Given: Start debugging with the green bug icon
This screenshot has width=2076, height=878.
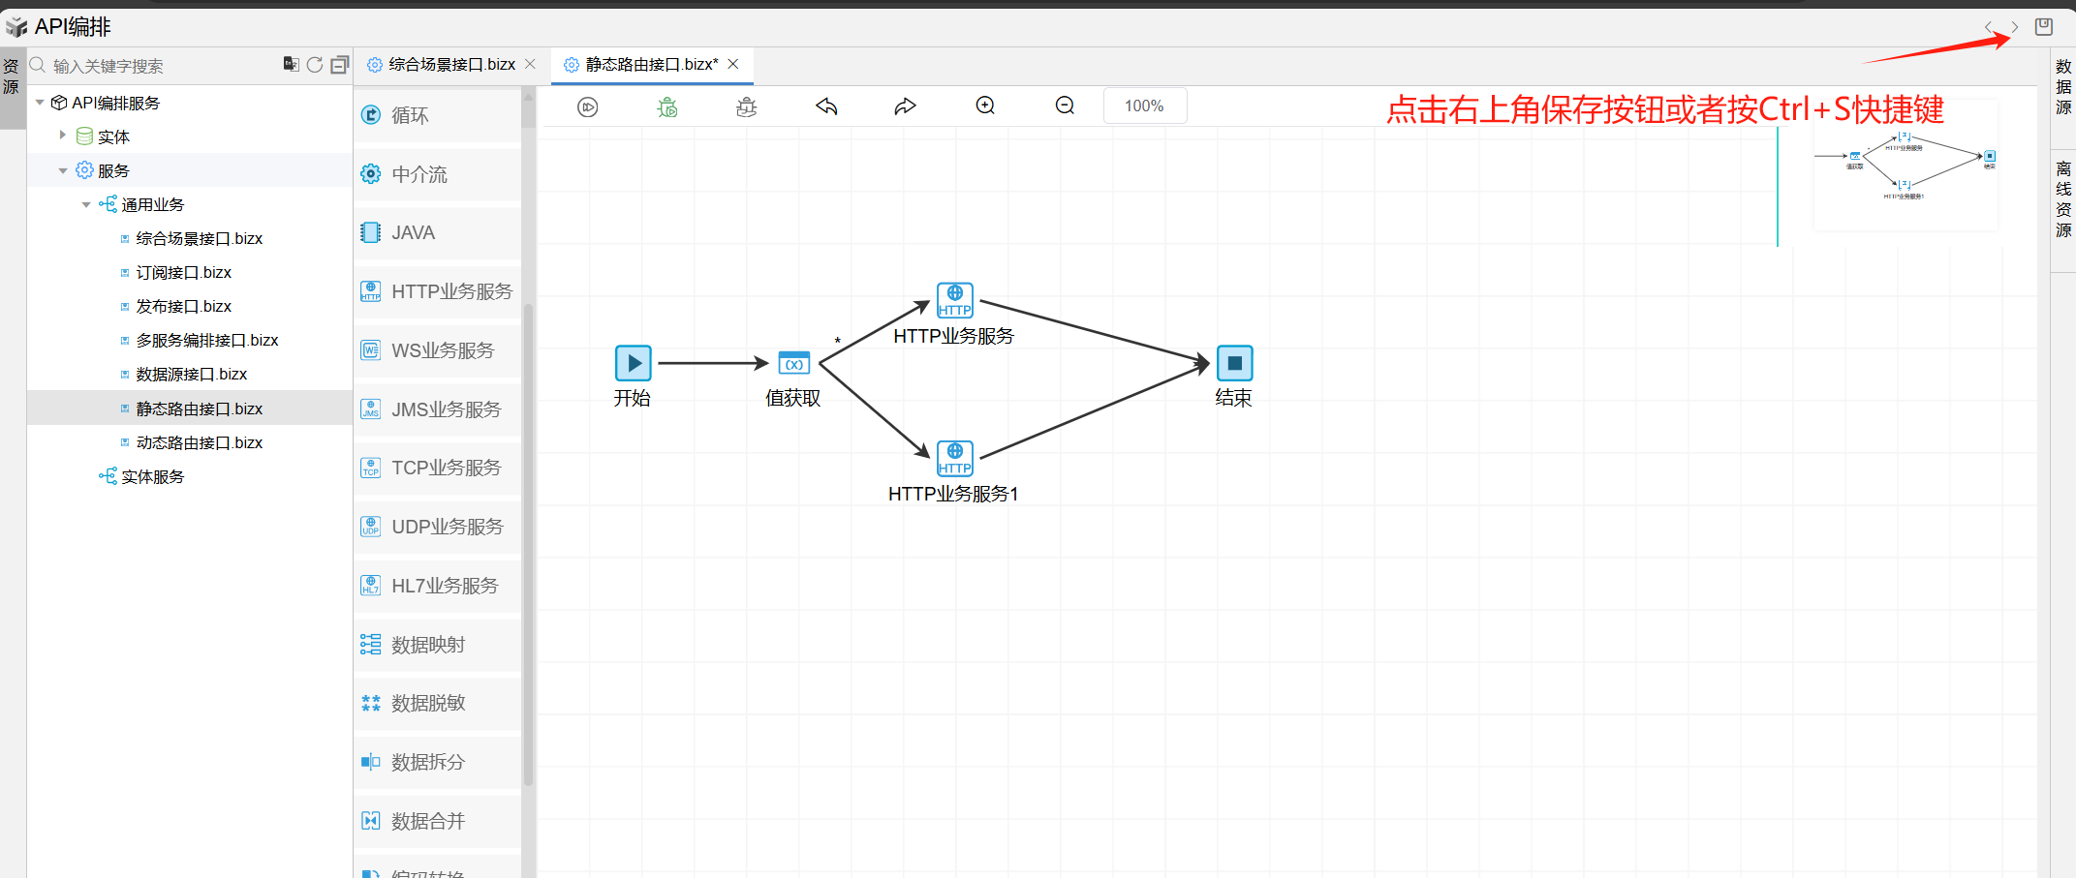Looking at the screenshot, I should click(x=667, y=106).
